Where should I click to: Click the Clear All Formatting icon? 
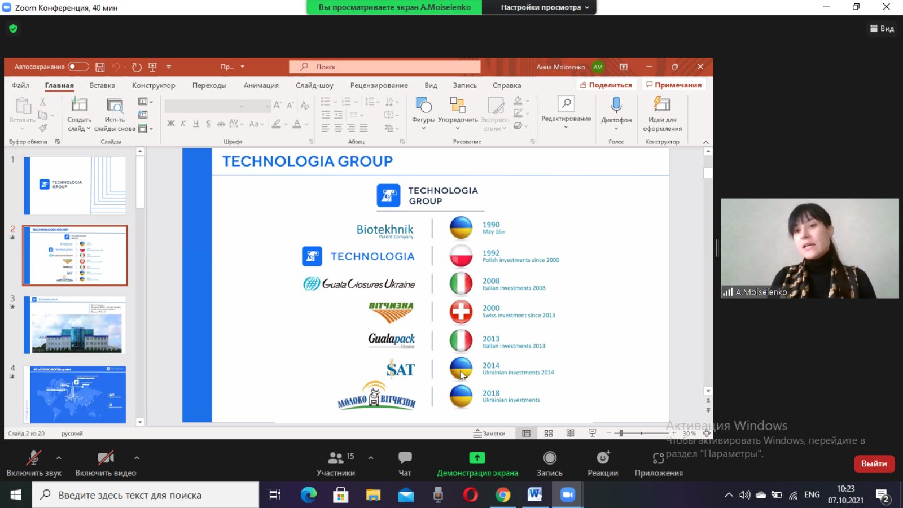click(x=305, y=106)
